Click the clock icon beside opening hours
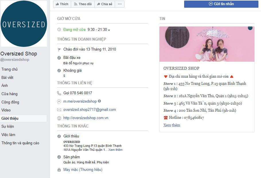The width and height of the screenshot is (261, 178). [59, 29]
